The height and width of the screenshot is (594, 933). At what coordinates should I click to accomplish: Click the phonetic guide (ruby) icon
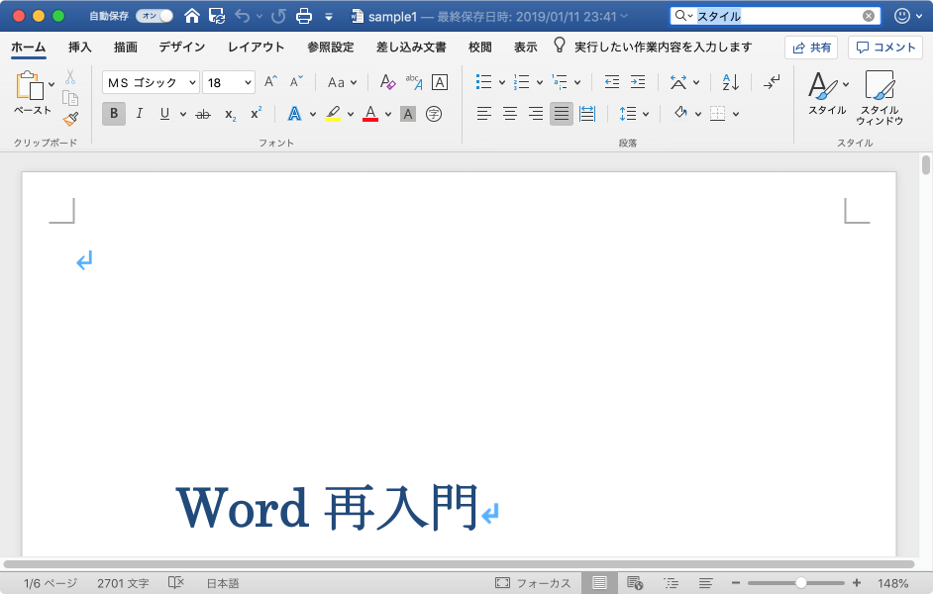pos(414,82)
